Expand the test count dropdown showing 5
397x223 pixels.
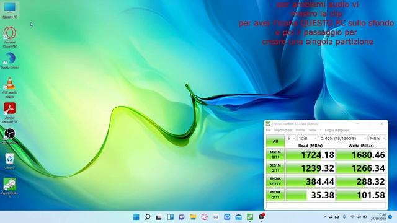(291, 138)
